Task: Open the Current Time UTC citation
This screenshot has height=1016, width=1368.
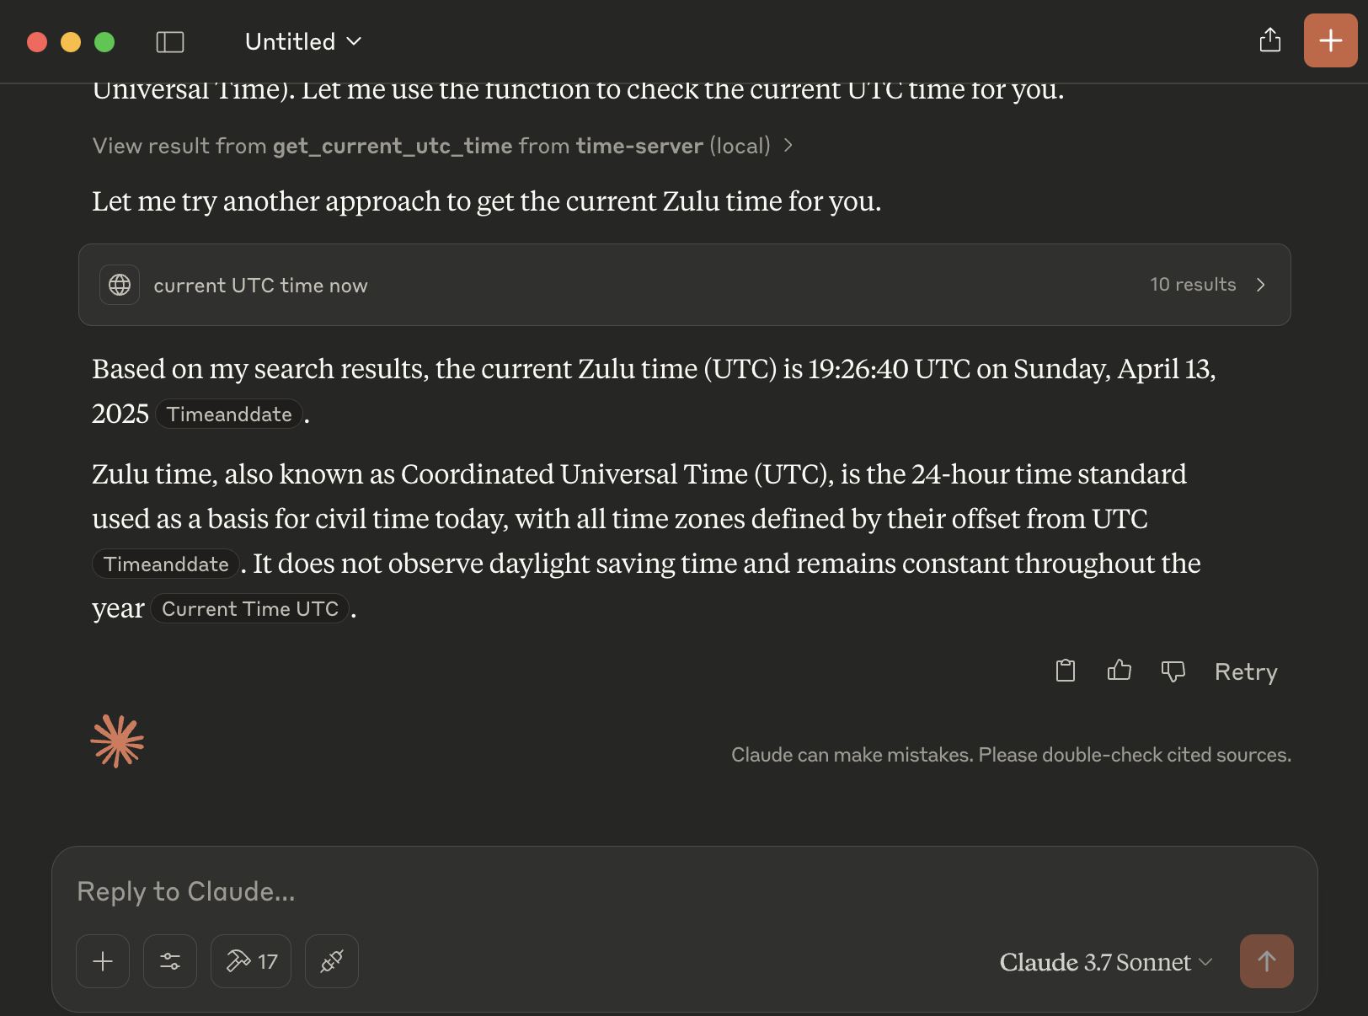Action: pyautogui.click(x=250, y=608)
